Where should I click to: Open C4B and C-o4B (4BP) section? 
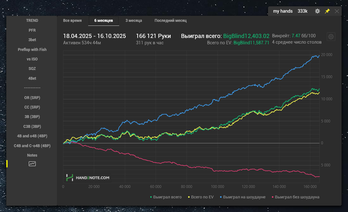pyautogui.click(x=32, y=146)
